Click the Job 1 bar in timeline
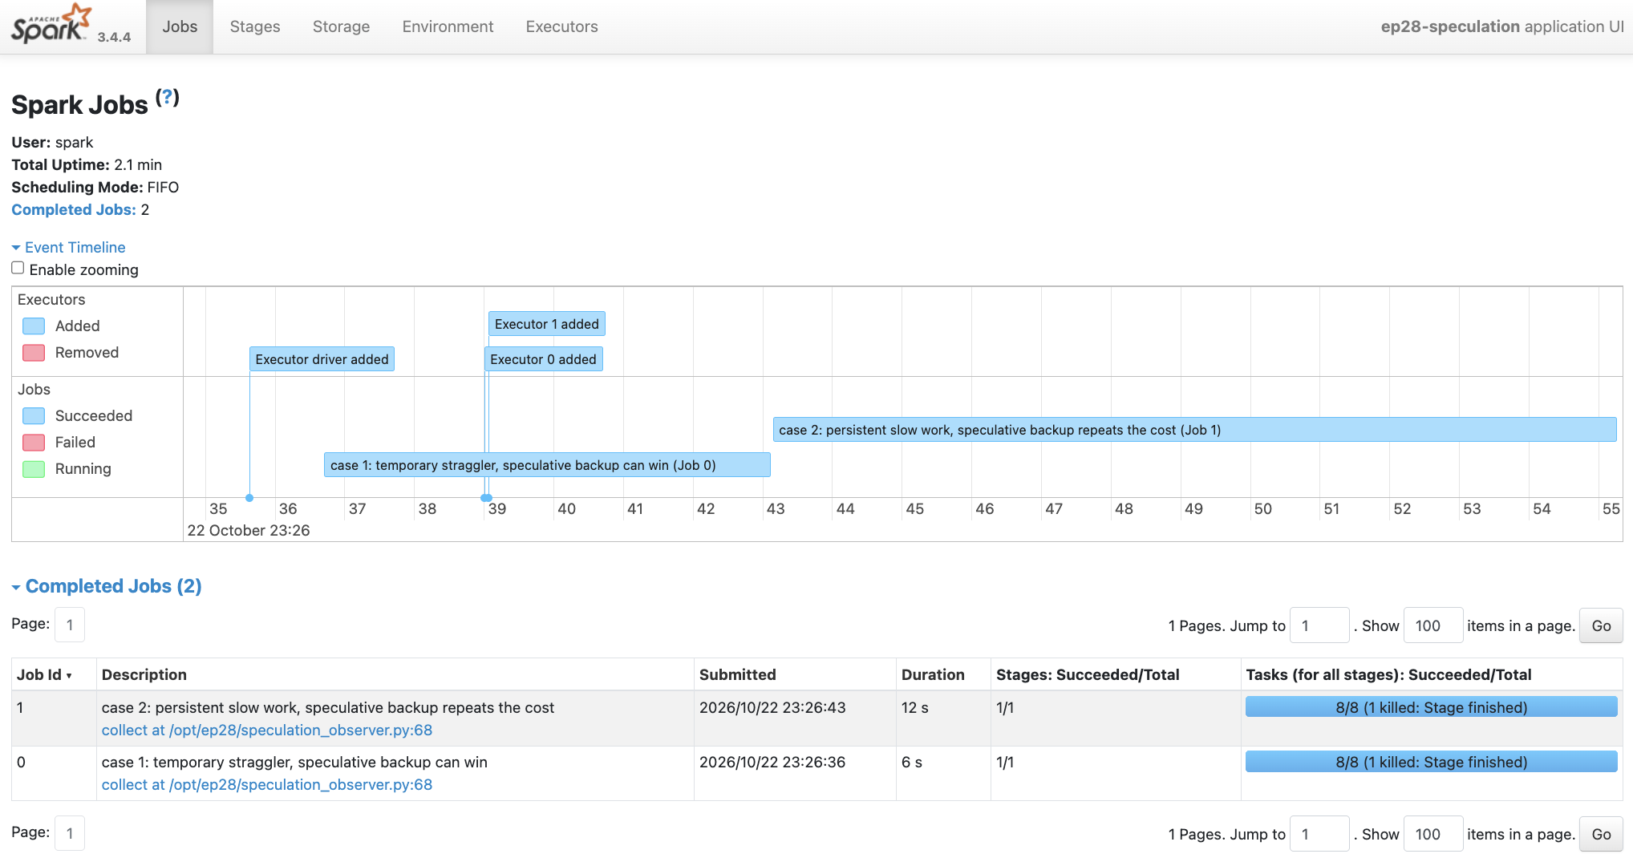The width and height of the screenshot is (1633, 866). 1194,430
